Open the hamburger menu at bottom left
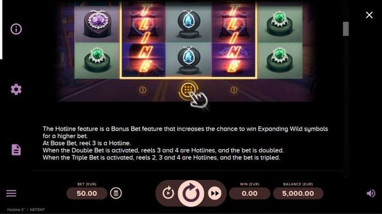The width and height of the screenshot is (382, 214). pos(11,193)
